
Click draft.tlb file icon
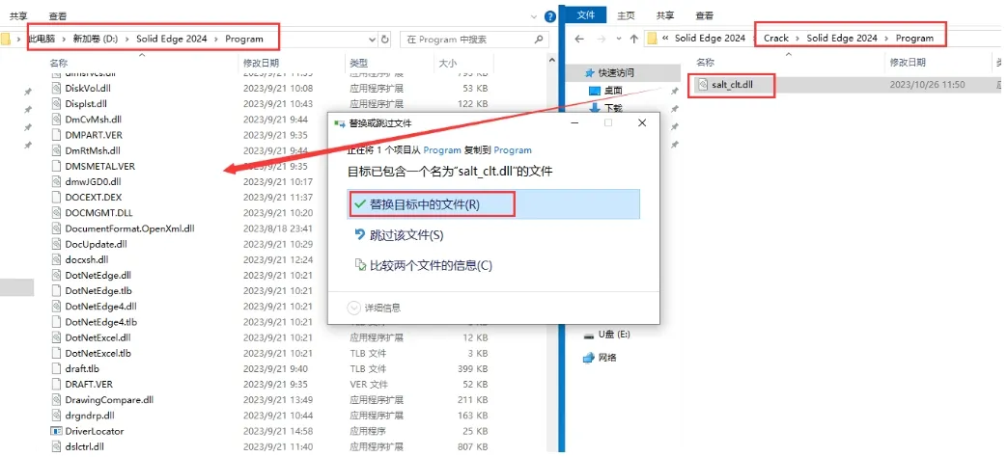57,368
